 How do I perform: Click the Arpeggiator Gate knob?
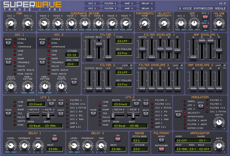tap(219, 145)
